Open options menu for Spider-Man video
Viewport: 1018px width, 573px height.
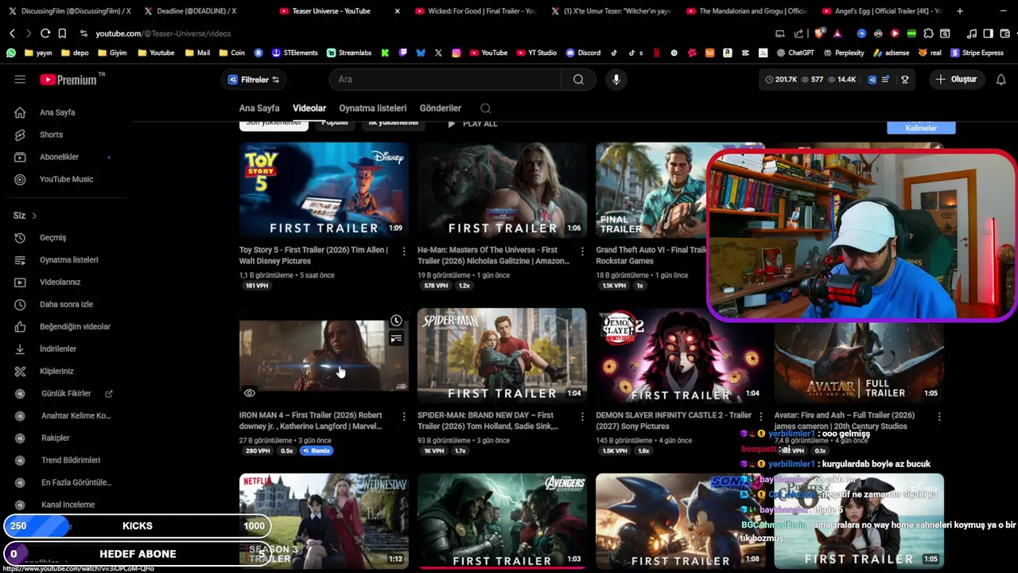[x=581, y=417]
